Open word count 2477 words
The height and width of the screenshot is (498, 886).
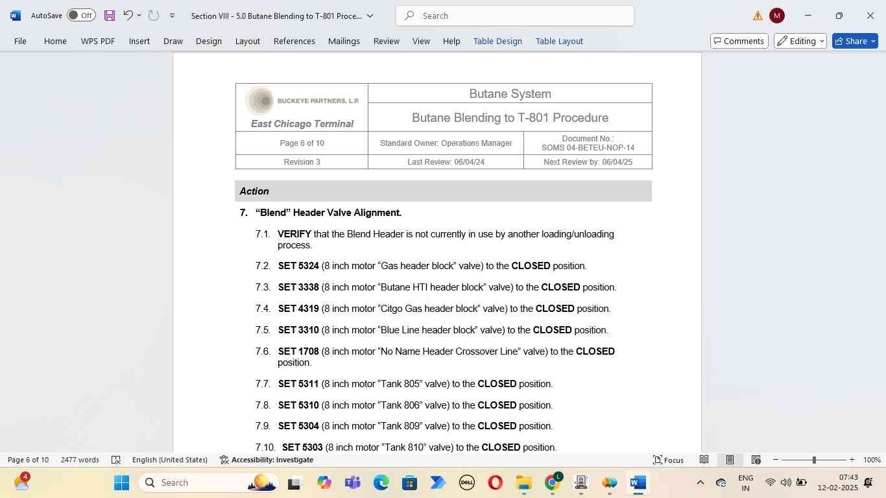pyautogui.click(x=80, y=460)
